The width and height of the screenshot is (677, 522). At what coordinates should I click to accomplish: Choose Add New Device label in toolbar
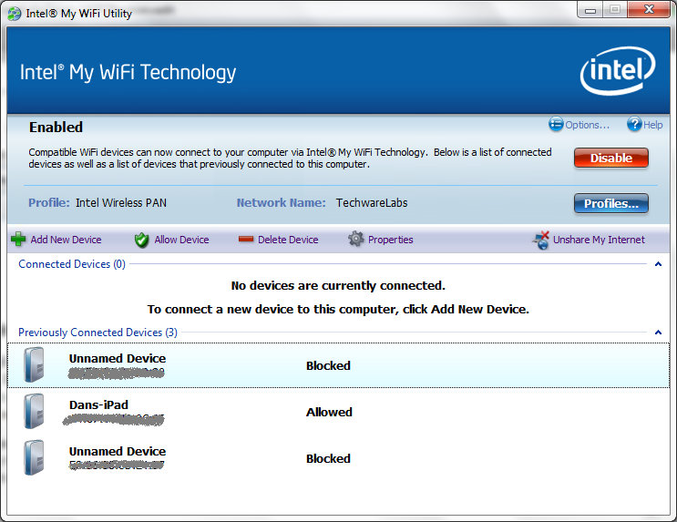[x=66, y=240]
